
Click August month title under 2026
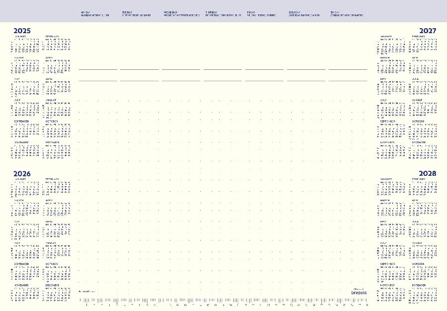51,243
